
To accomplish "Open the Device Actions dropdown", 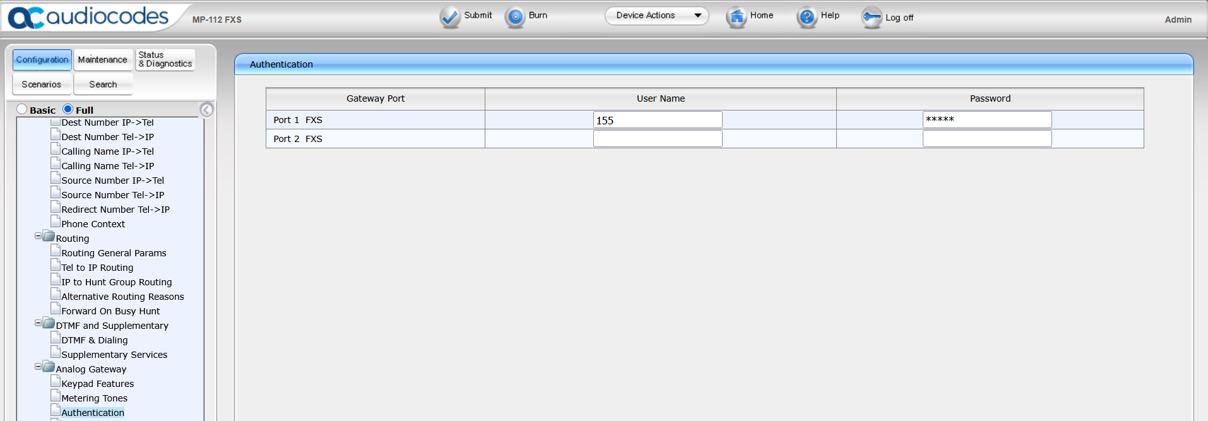I will click(656, 16).
